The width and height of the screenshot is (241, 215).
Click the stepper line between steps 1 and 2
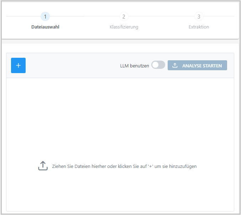click(x=84, y=16)
